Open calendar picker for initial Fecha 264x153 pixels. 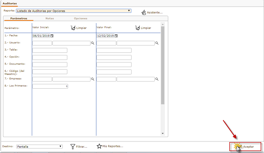52,36
